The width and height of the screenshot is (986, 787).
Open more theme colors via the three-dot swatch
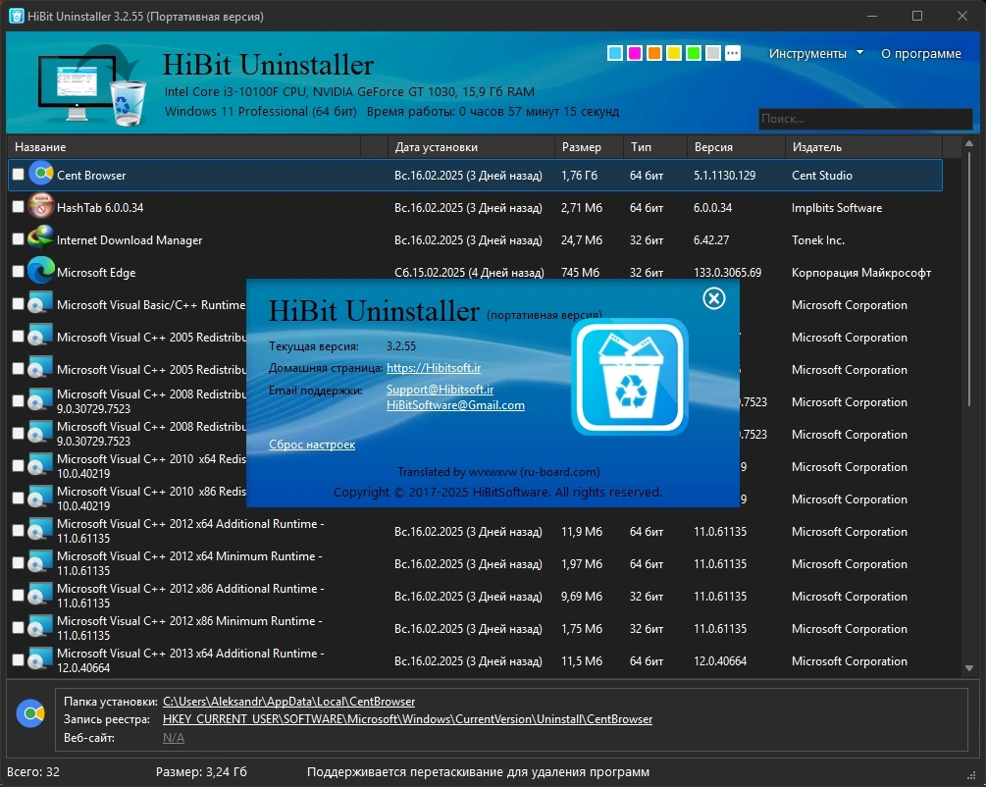(733, 53)
